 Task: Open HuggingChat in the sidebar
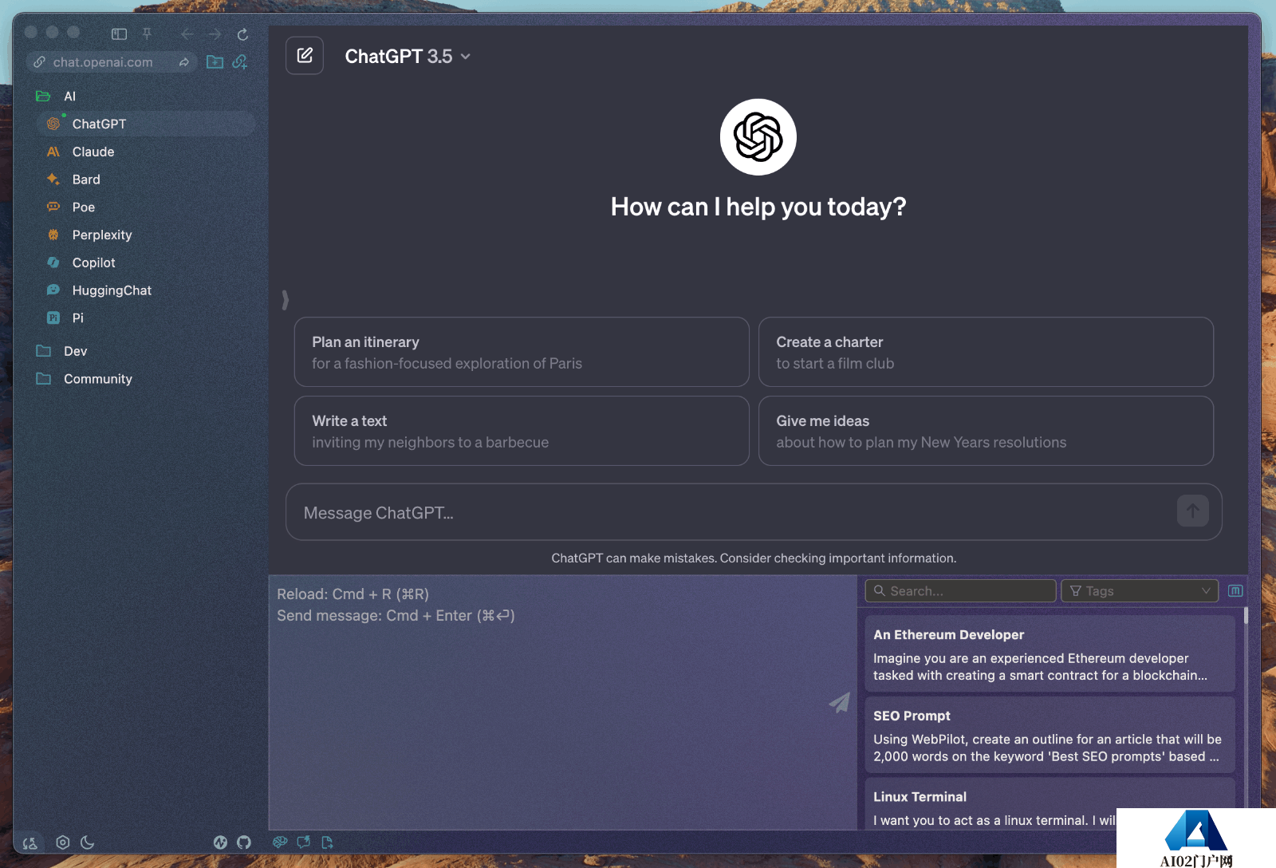pos(146,290)
